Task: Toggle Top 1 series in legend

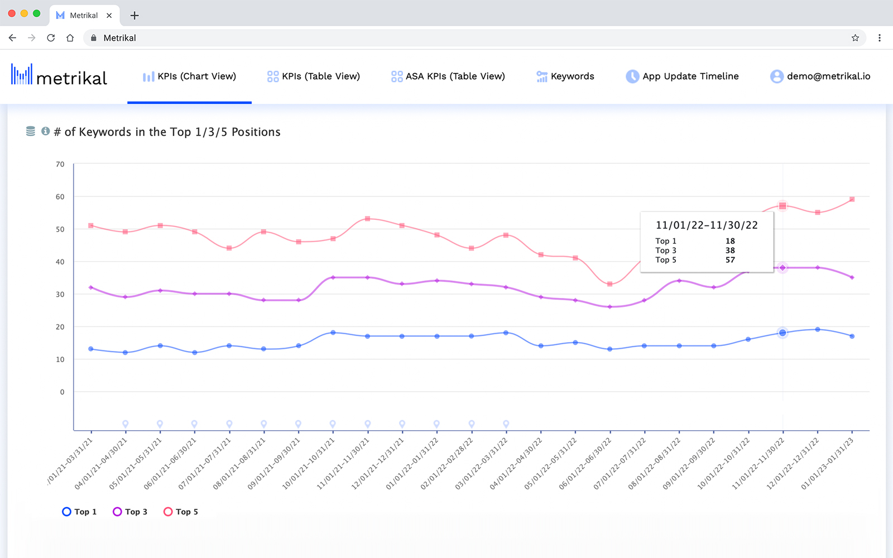Action: 79,512
